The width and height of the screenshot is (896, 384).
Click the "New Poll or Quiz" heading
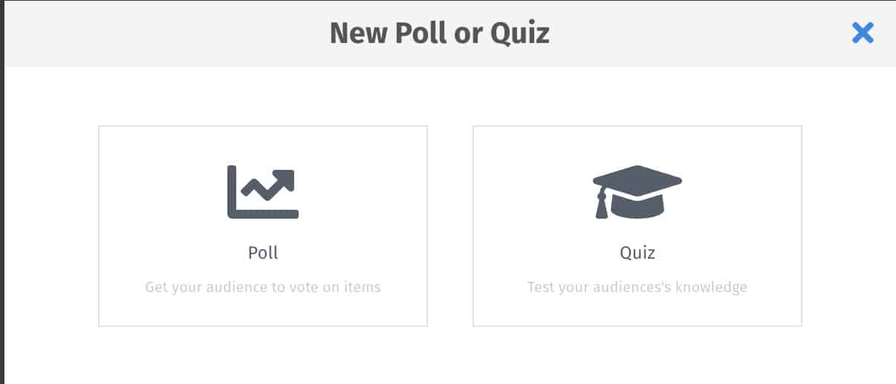tap(440, 33)
